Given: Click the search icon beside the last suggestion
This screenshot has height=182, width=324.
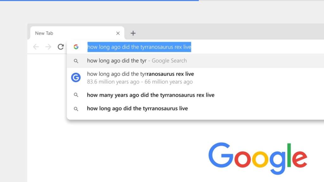Looking at the screenshot, I should 76,108.
